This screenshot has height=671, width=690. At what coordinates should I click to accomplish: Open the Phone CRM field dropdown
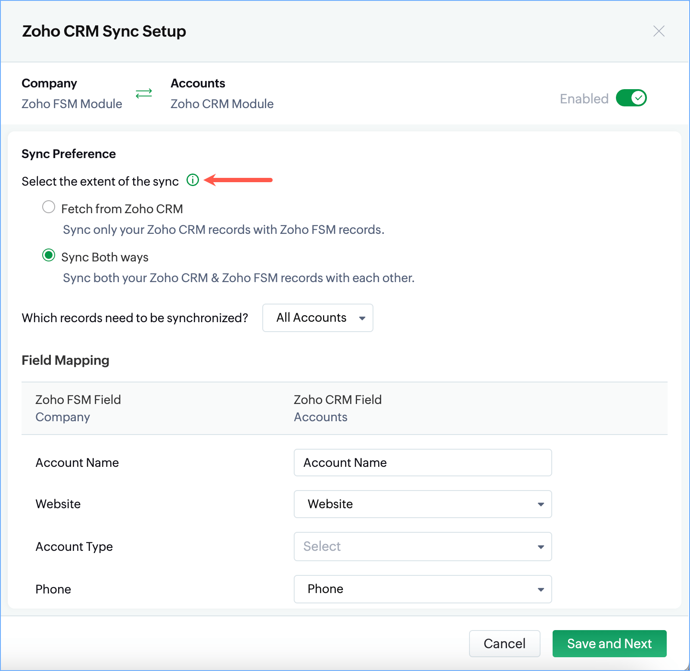422,589
